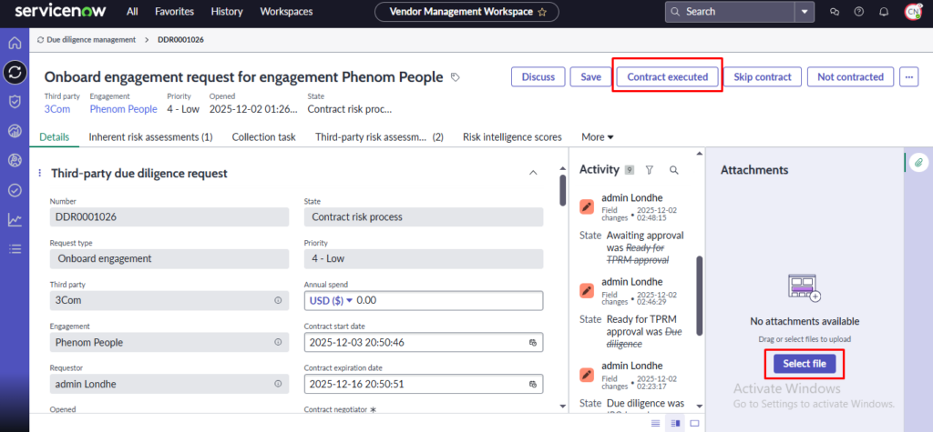The image size is (933, 432).
Task: Switch to the single-pane layout view
Action: click(694, 424)
